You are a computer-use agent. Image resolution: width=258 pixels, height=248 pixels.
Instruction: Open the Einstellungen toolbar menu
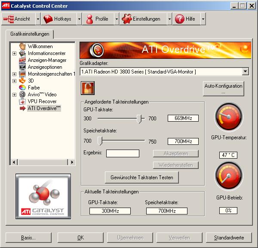tap(143, 19)
